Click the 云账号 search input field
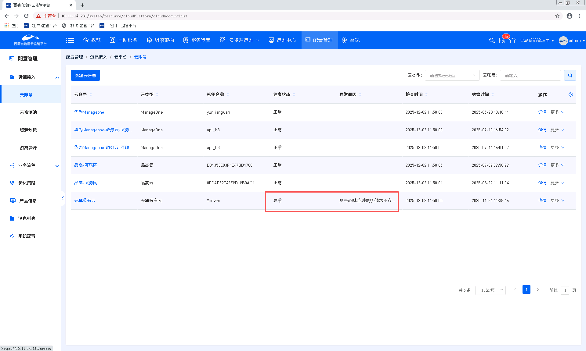 point(530,75)
